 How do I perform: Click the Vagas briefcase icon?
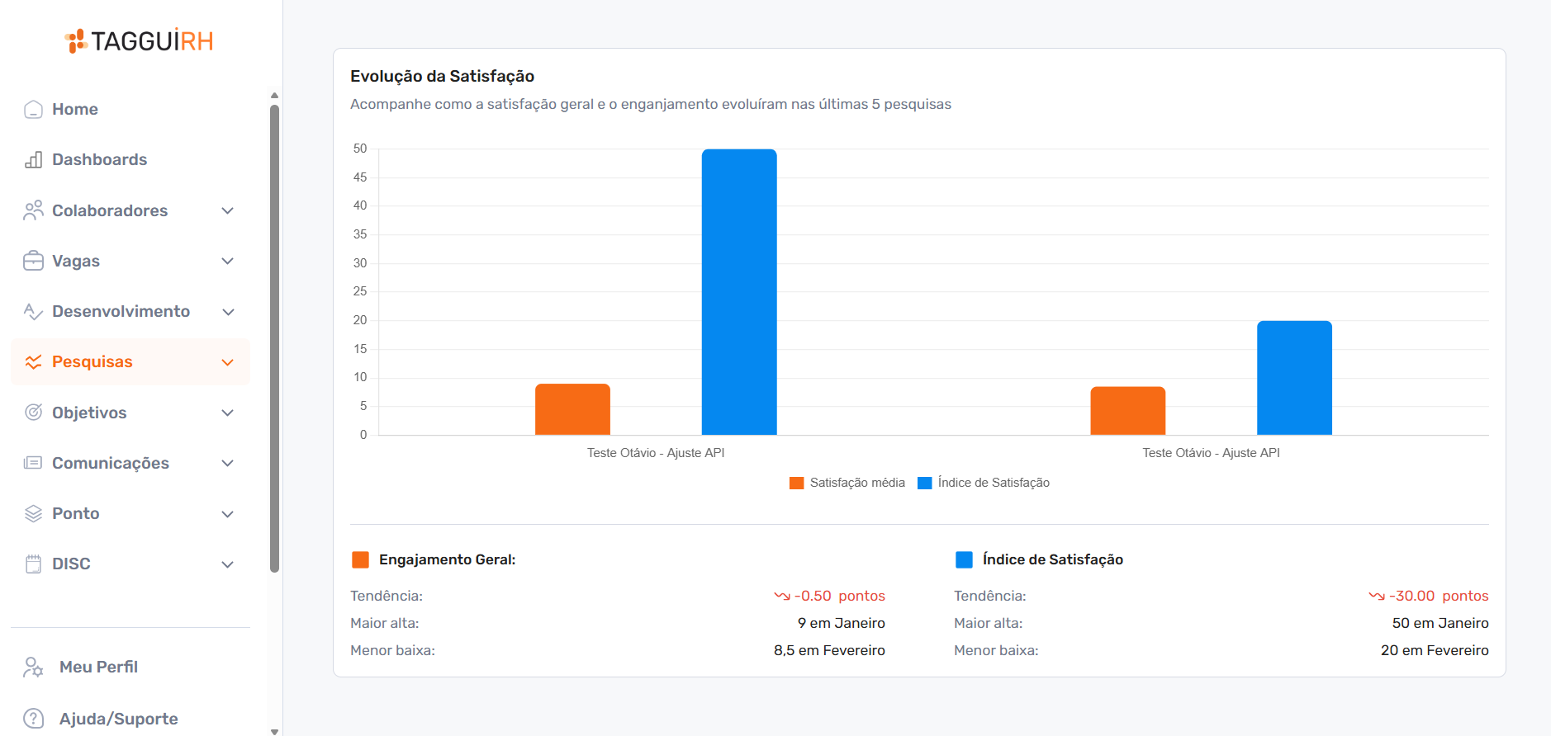coord(33,261)
